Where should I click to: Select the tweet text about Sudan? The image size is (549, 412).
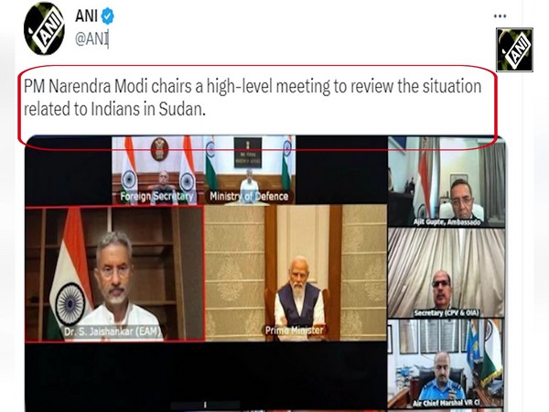pyautogui.click(x=253, y=98)
